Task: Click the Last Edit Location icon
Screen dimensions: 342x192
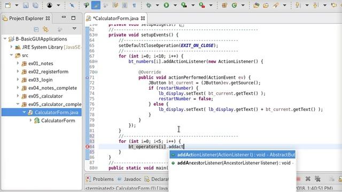Action: (333, 5)
